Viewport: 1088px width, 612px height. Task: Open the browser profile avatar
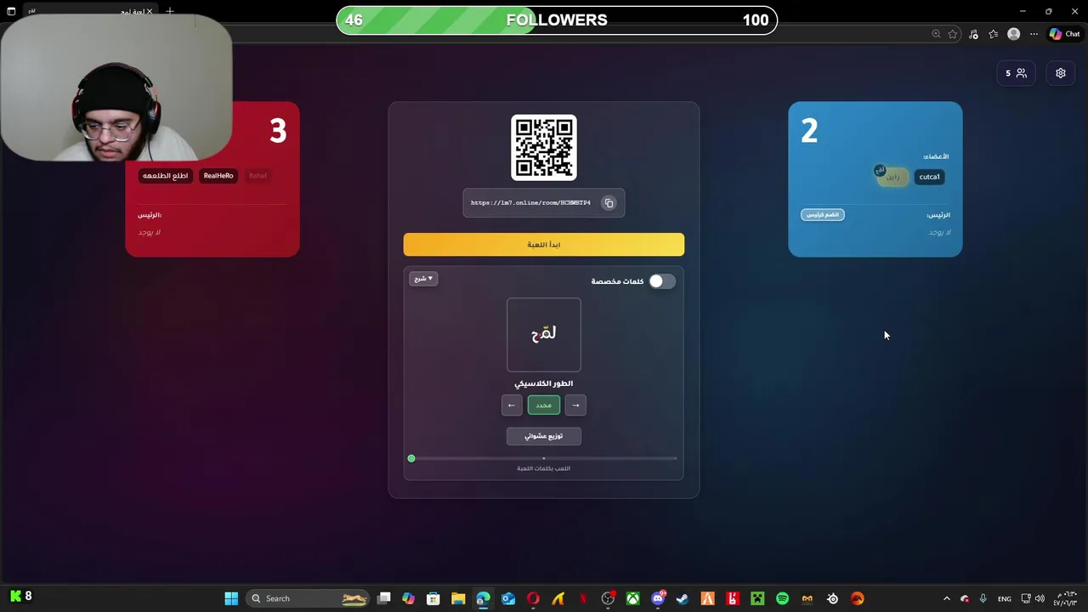(1013, 34)
